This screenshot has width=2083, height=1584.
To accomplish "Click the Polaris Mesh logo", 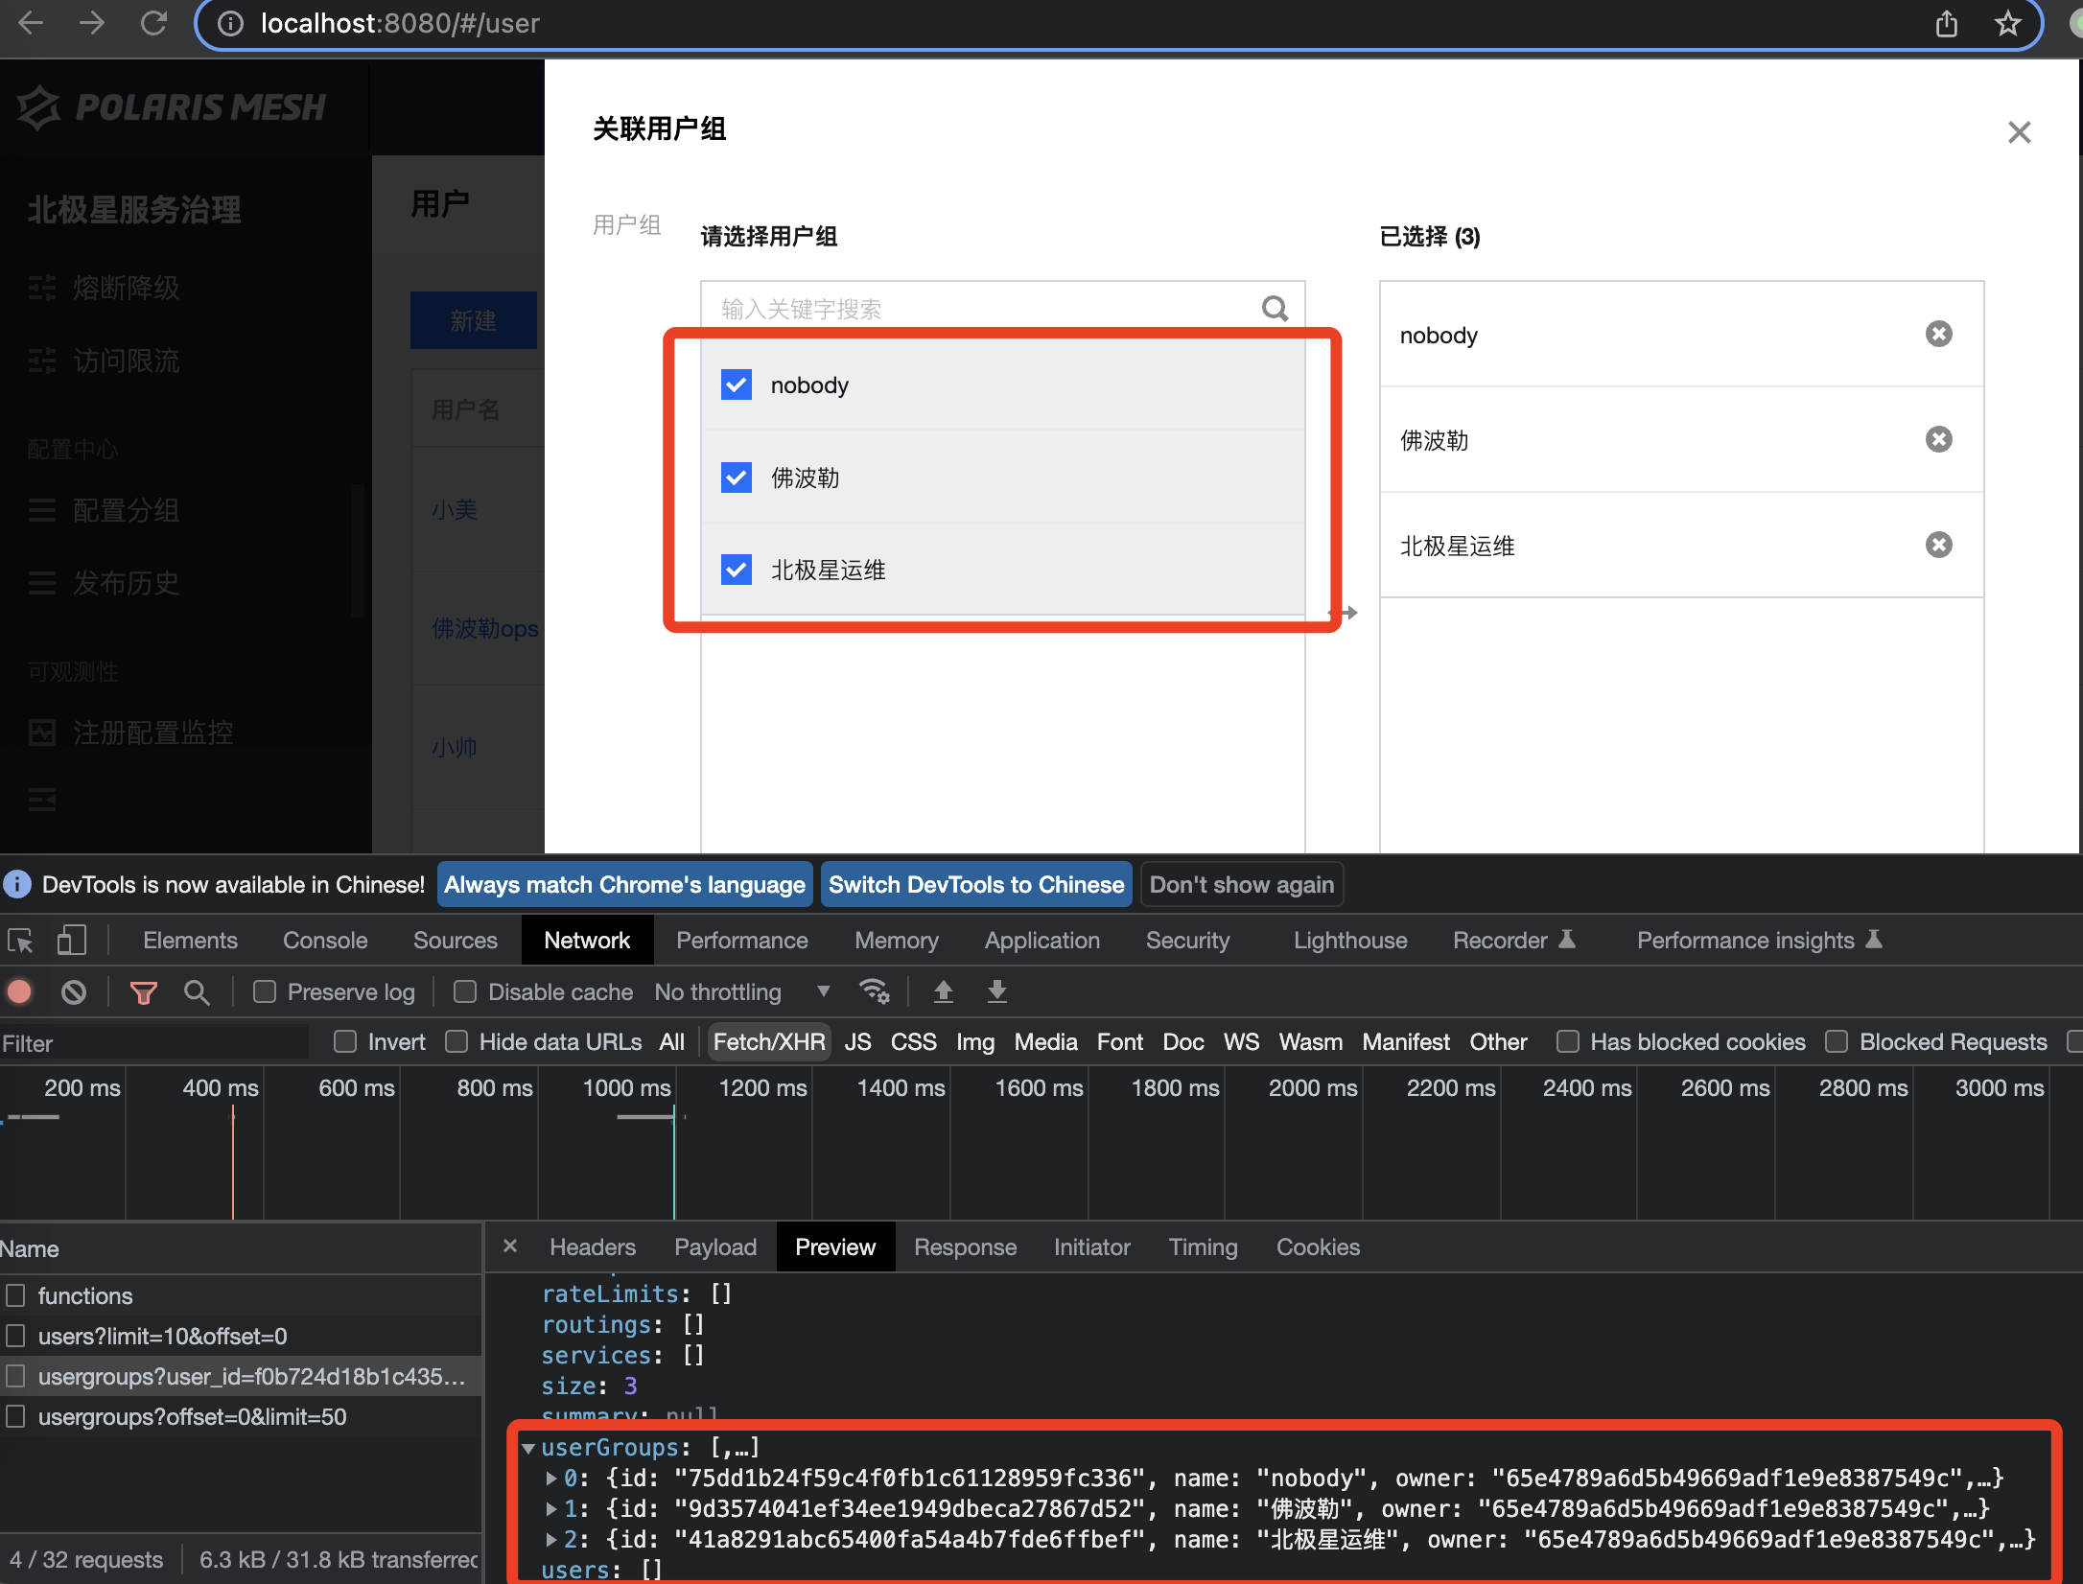I will [x=173, y=107].
